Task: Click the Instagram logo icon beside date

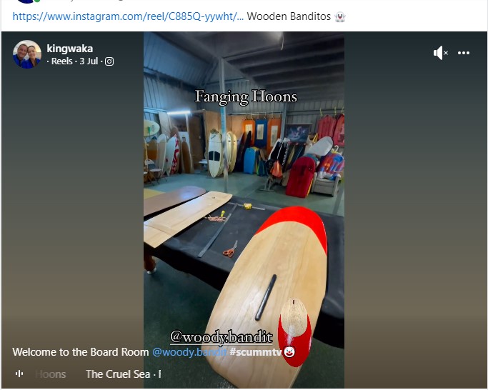Action: [109, 61]
